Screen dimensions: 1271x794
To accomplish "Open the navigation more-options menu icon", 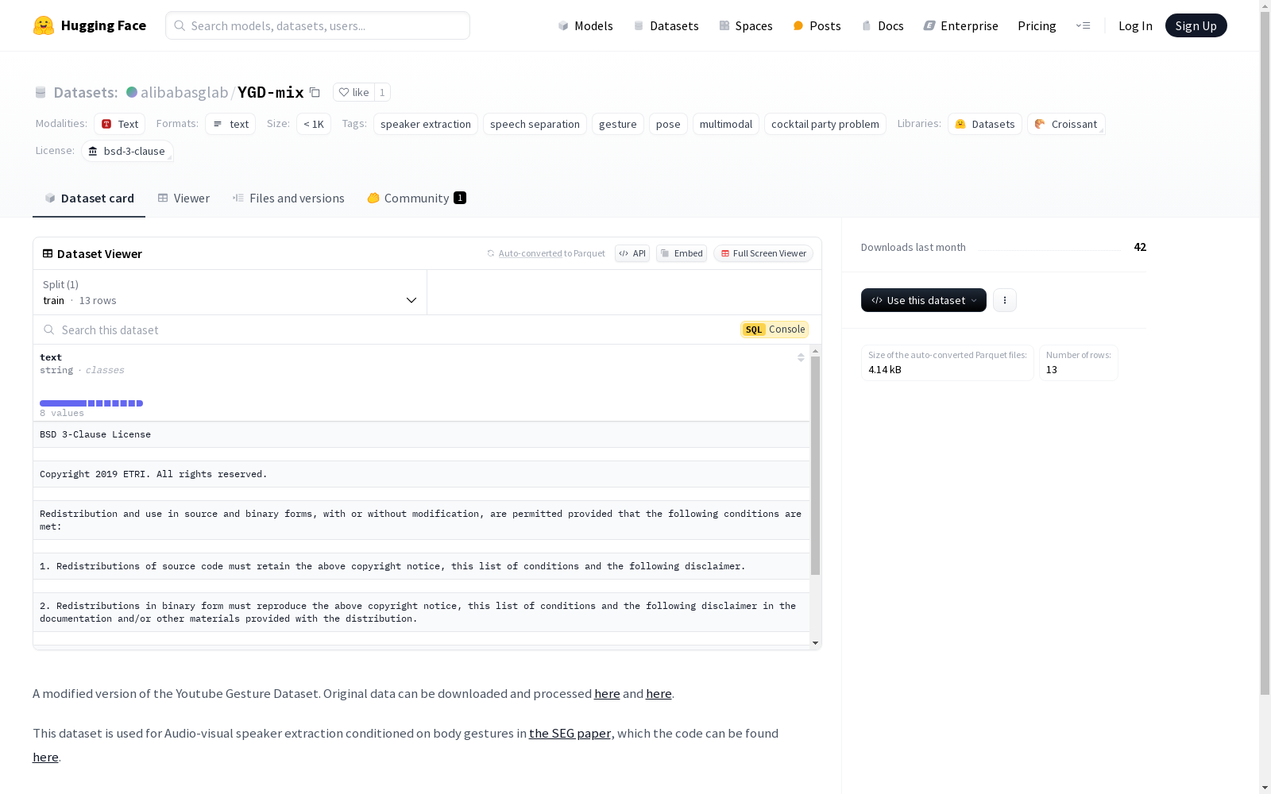I will (1083, 25).
